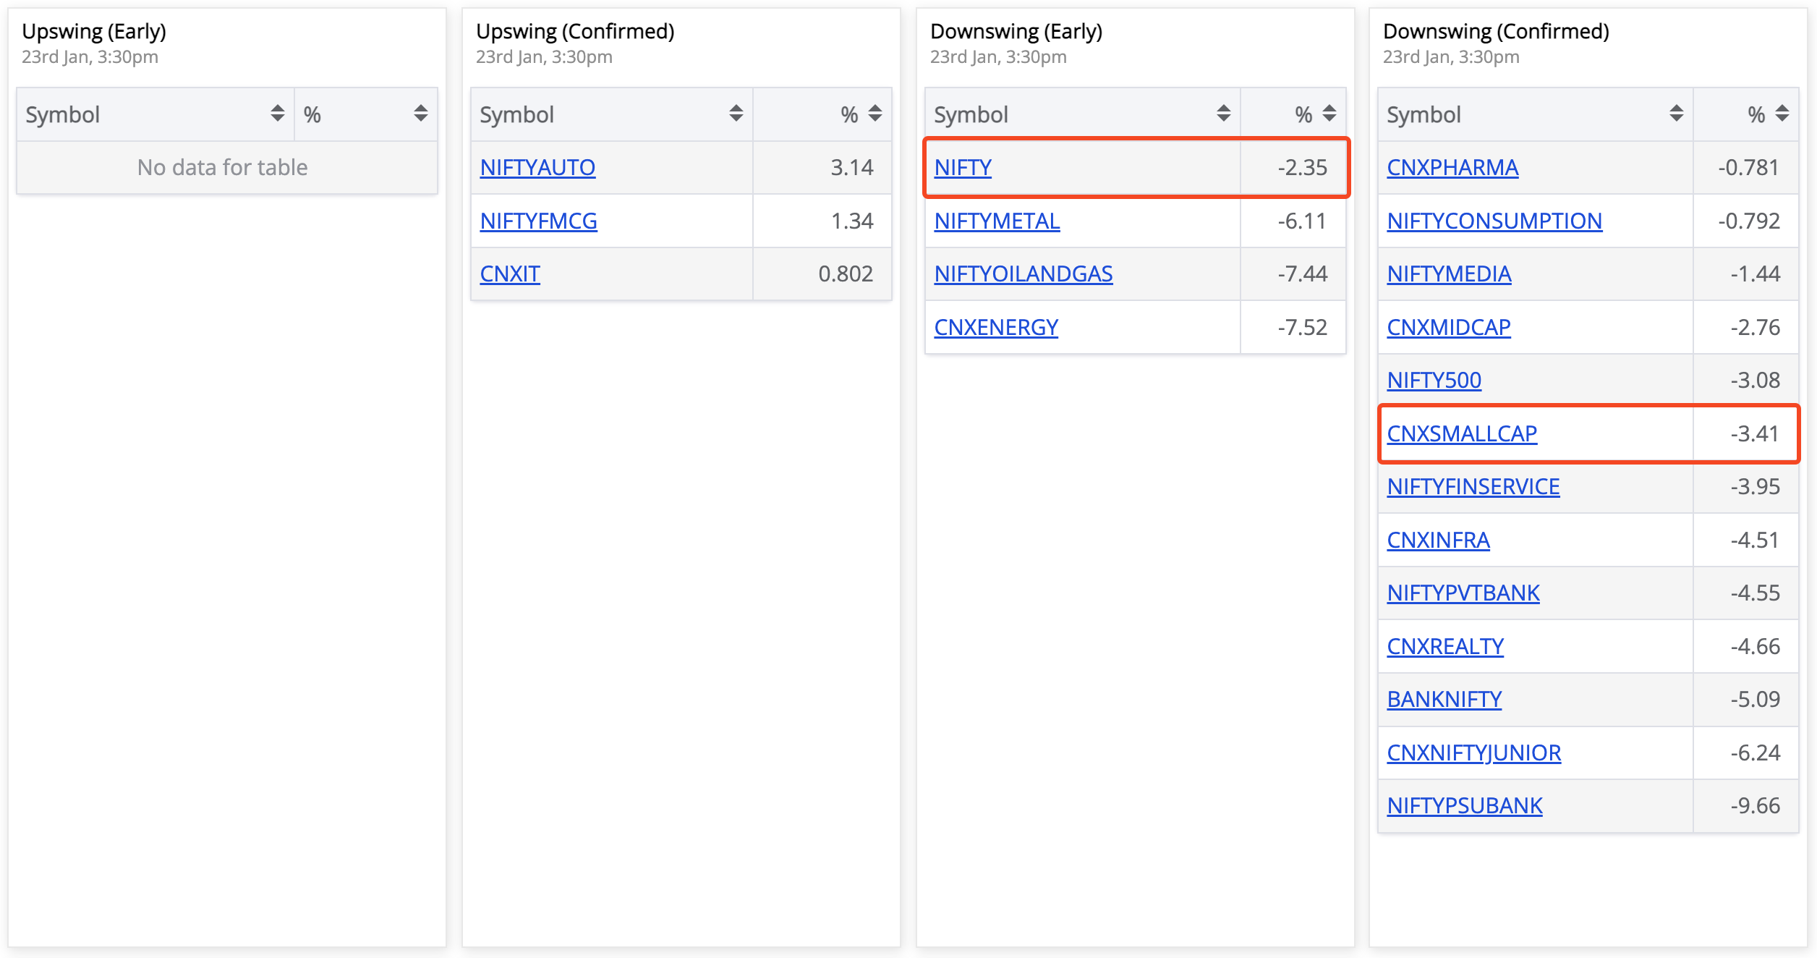Sort Downswing Early table by percent icon
The image size is (1817, 958).
click(x=1329, y=113)
